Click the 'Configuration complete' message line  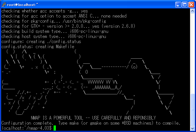91,123
